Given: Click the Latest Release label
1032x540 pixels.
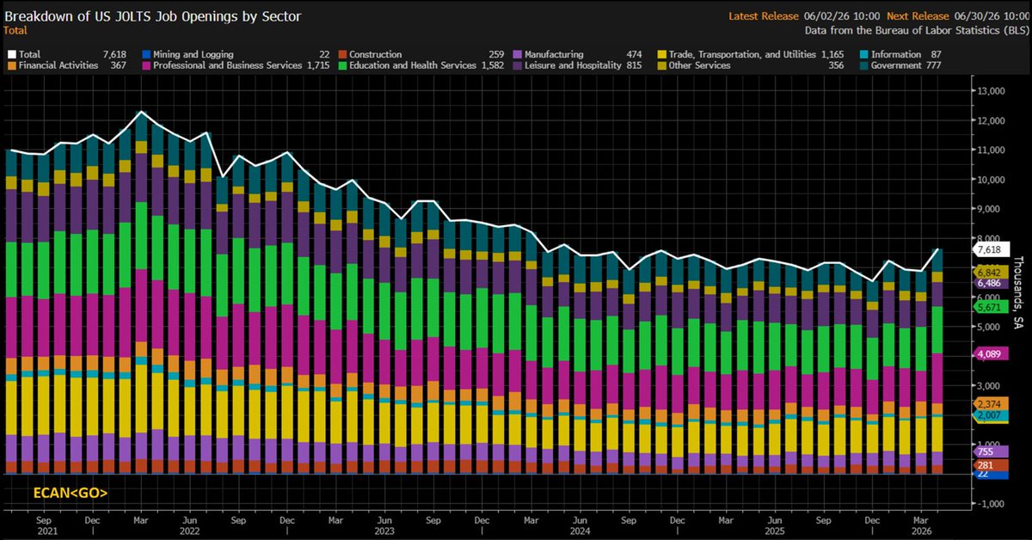Looking at the screenshot, I should coord(765,16).
